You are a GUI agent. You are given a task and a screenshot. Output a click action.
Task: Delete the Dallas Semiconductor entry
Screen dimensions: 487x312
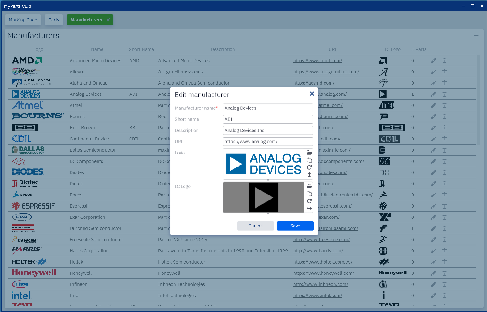point(444,150)
